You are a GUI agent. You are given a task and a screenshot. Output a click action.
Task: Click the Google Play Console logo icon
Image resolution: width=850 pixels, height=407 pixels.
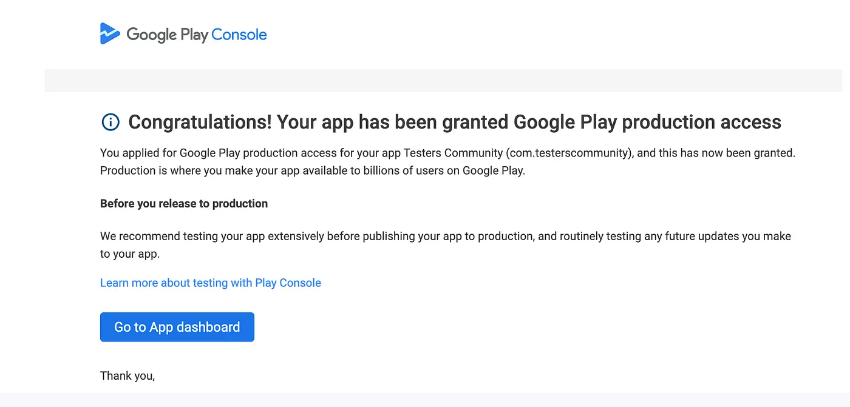110,34
